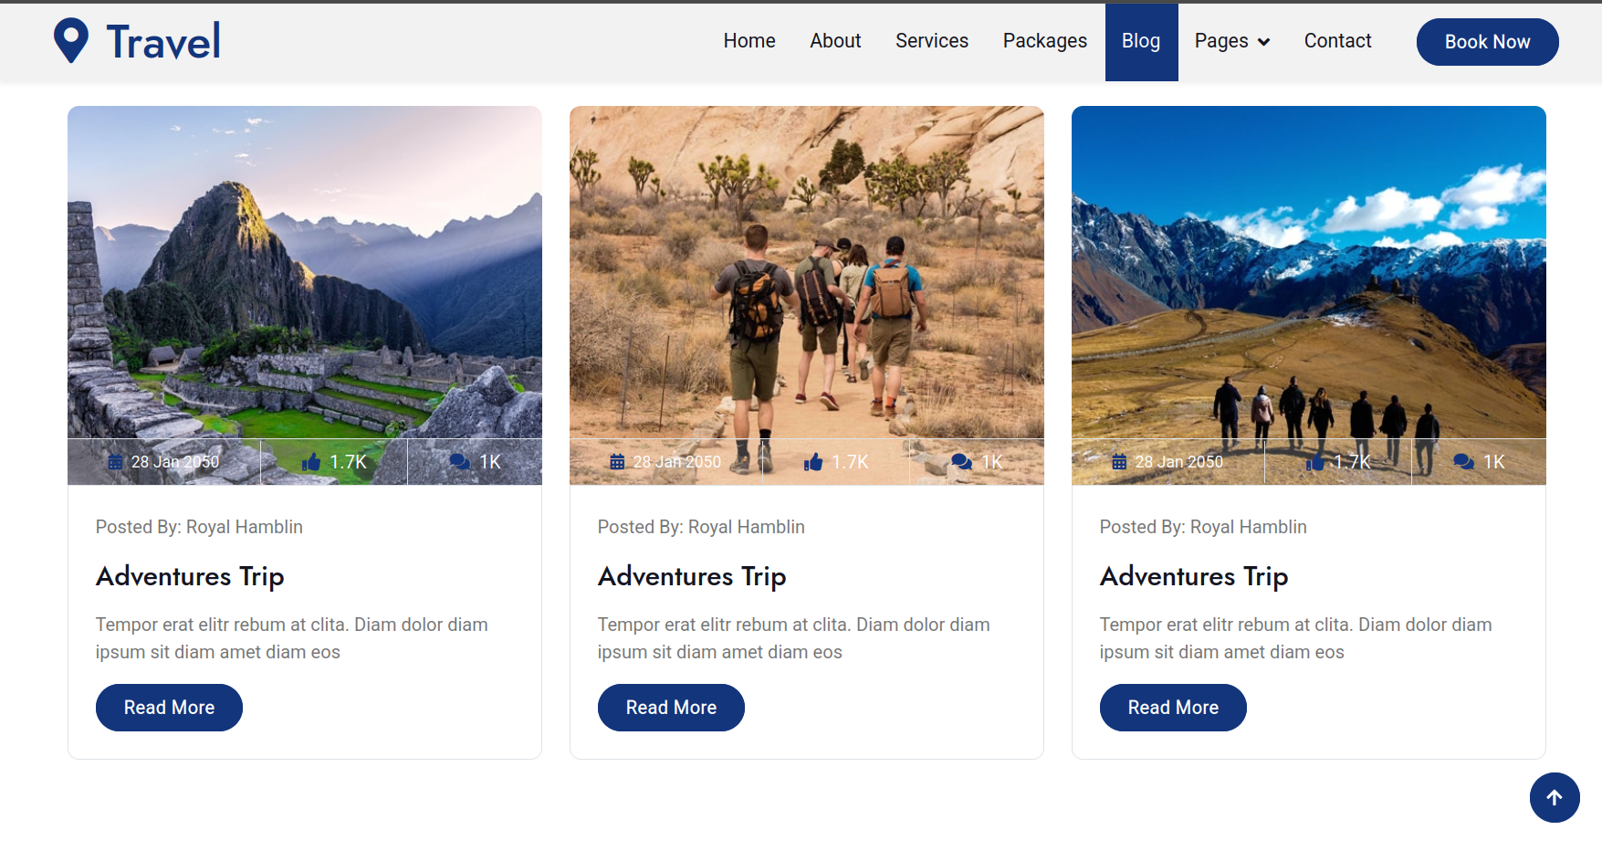Open the Home menu item
This screenshot has height=851, width=1602.
749,41
